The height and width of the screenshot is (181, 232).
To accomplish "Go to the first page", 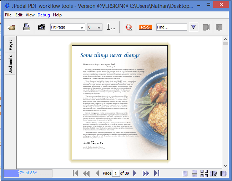I will (75, 174).
